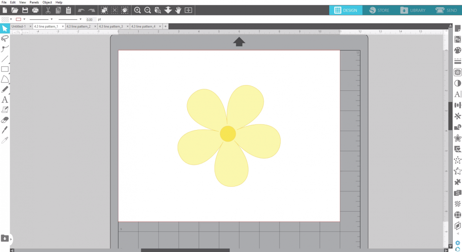Click the Deselect All icon
The width and height of the screenshot is (462, 252).
point(114,10)
